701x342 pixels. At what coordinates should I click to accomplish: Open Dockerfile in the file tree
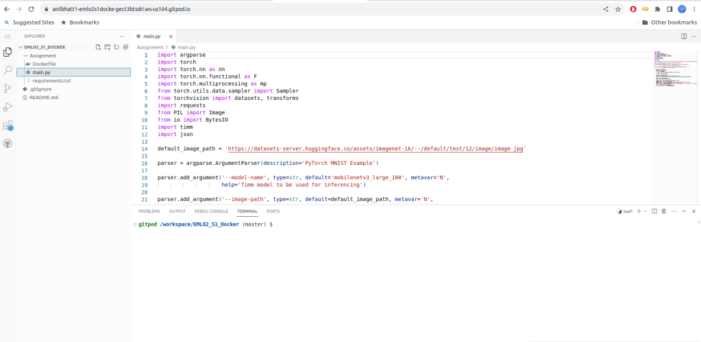click(x=44, y=64)
